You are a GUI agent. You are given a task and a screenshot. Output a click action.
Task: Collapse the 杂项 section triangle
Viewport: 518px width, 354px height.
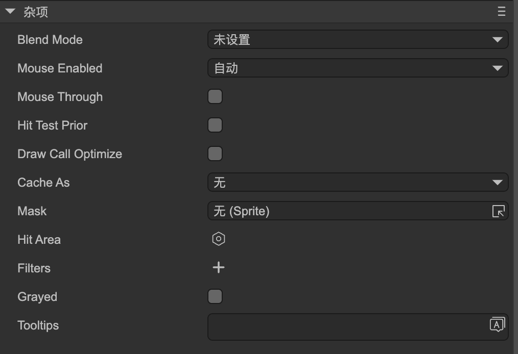10,12
